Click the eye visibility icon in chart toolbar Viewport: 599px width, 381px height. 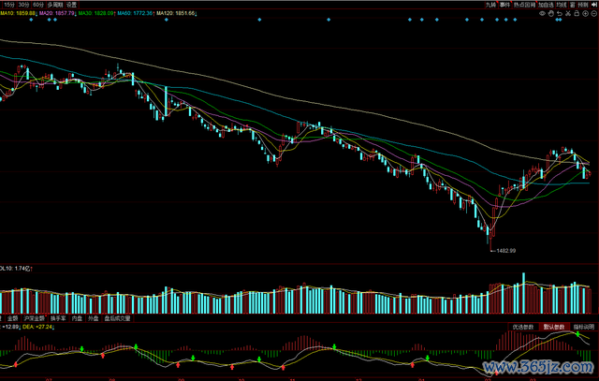(542, 14)
